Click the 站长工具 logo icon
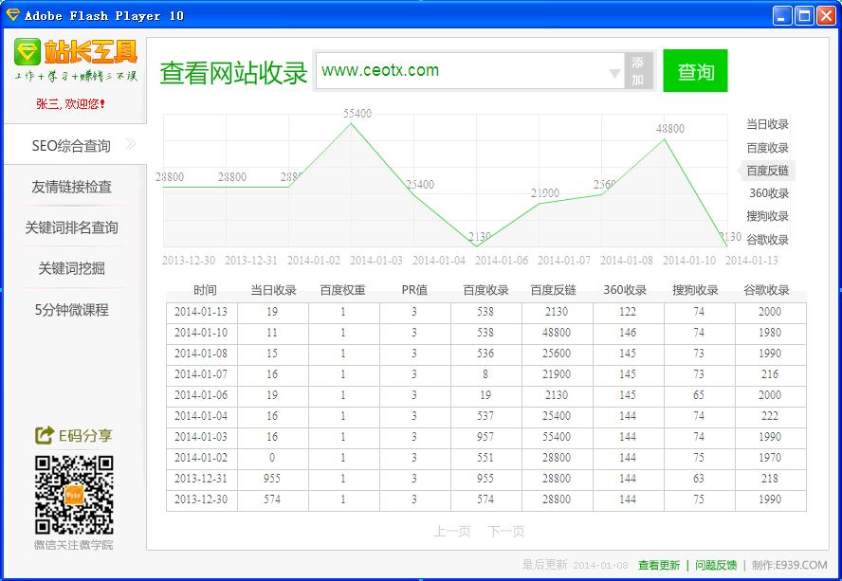Viewport: 842px width, 581px height. point(28,51)
